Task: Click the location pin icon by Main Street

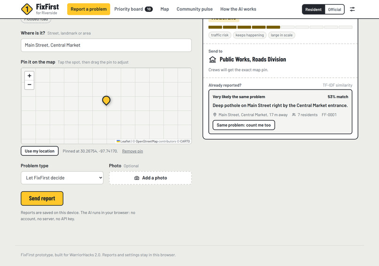Action: (214, 115)
